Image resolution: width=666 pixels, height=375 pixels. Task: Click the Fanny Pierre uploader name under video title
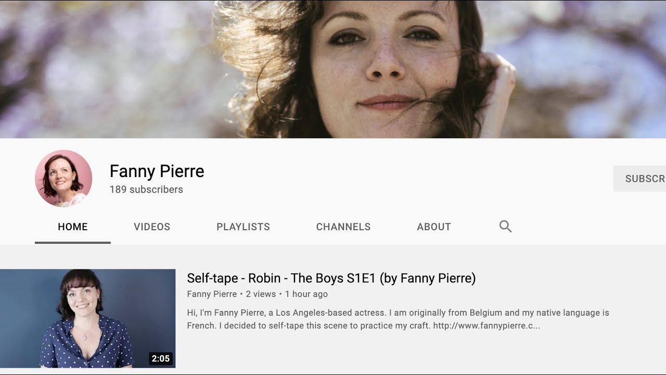tap(212, 294)
